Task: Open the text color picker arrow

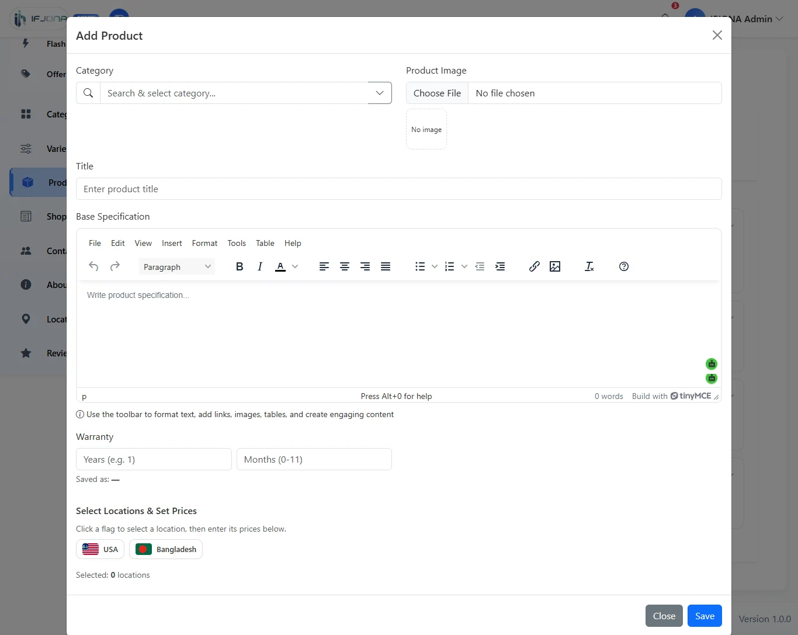Action: click(295, 266)
